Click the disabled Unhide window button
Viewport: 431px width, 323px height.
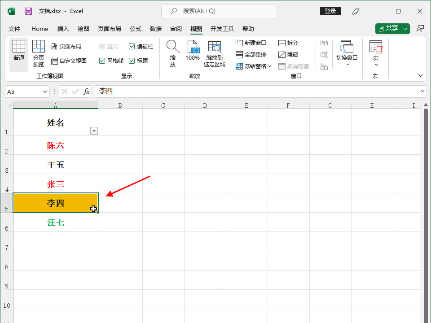(294, 66)
